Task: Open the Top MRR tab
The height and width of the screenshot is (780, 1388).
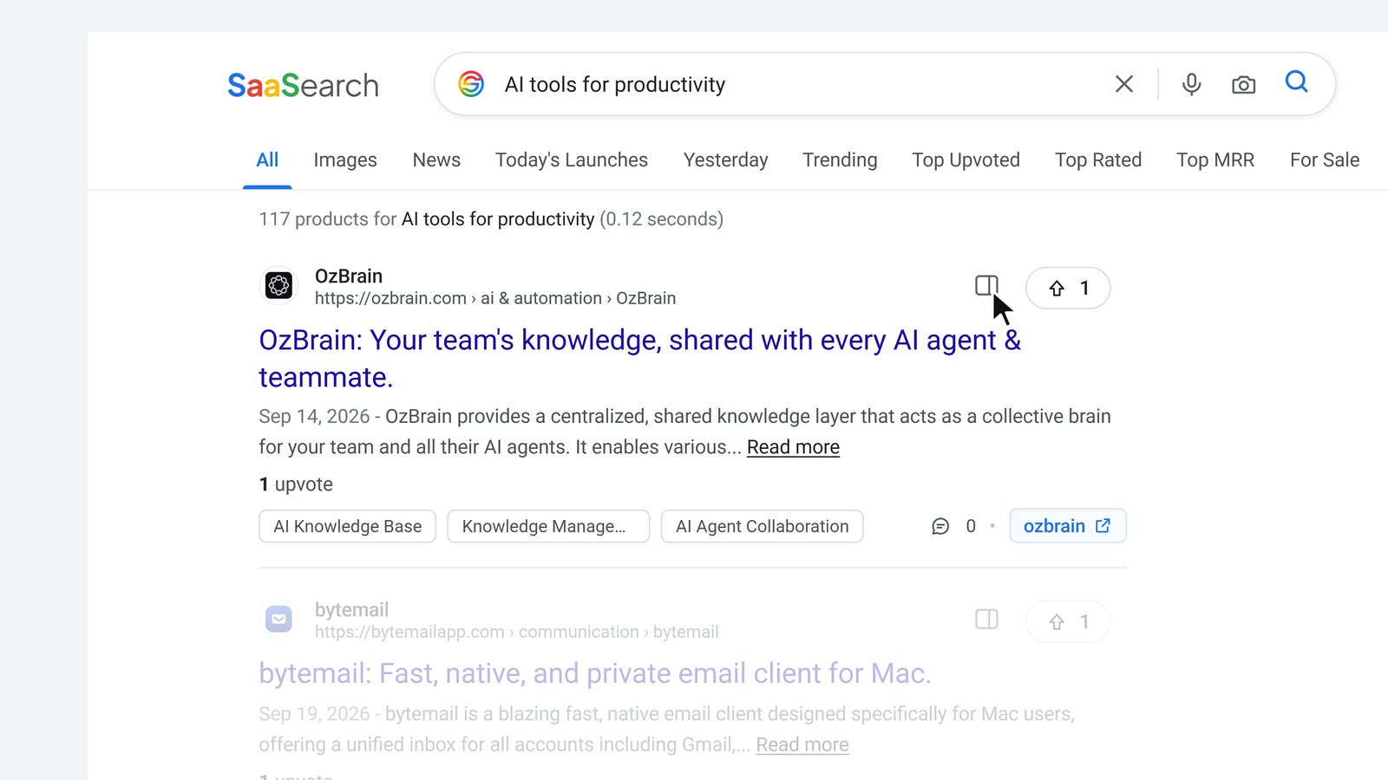Action: 1215,160
